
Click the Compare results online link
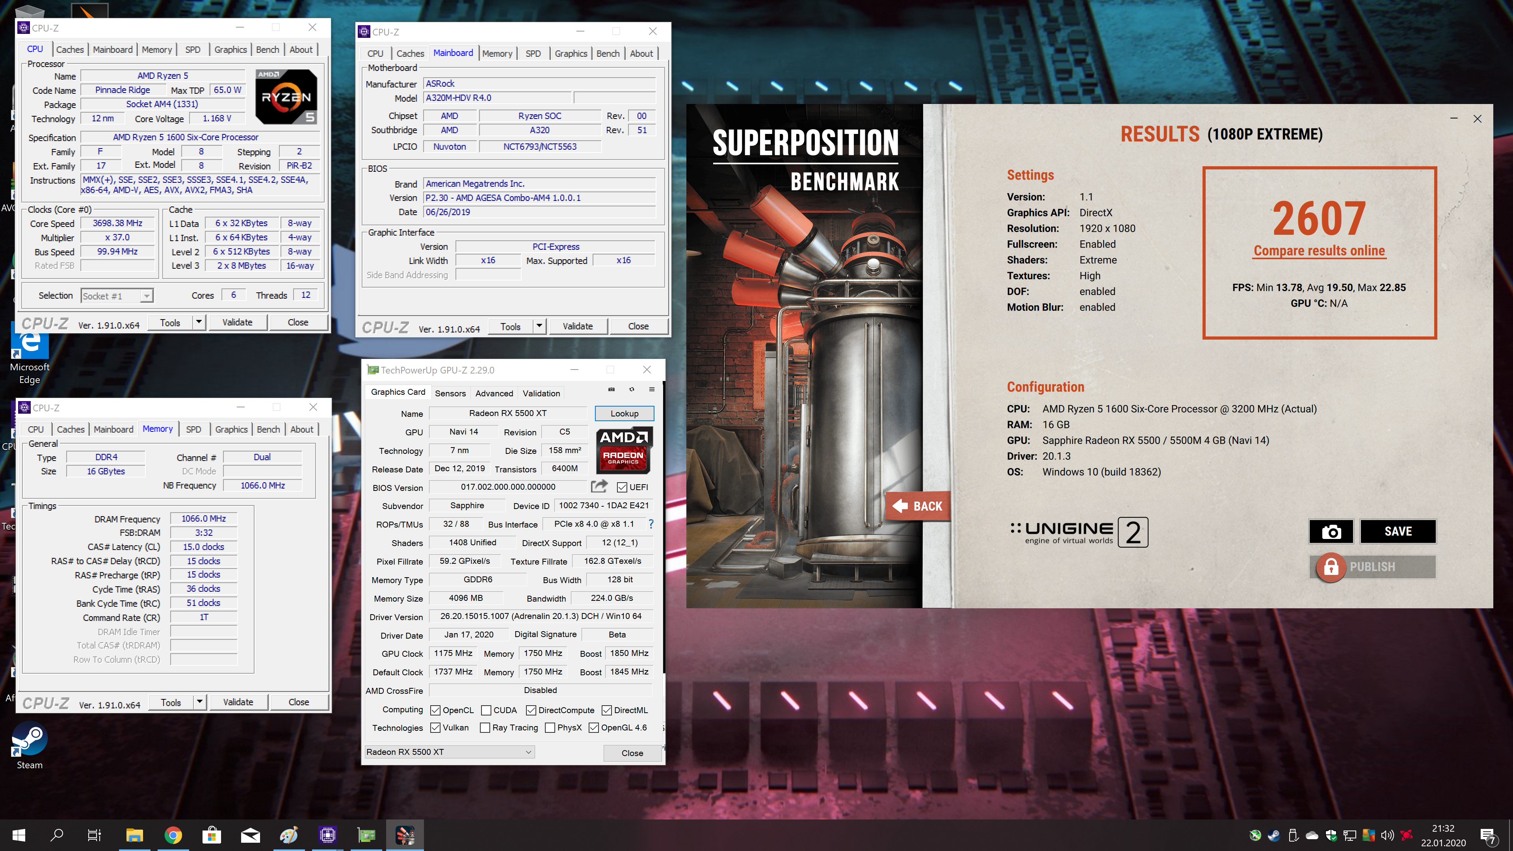pos(1319,251)
